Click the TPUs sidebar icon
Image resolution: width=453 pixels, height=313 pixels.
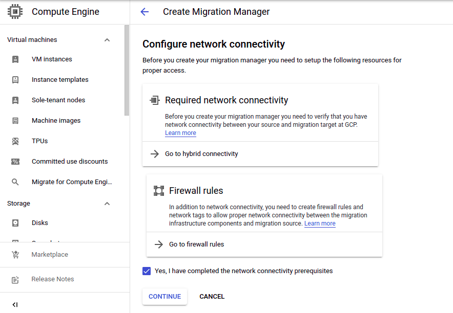[x=15, y=141]
